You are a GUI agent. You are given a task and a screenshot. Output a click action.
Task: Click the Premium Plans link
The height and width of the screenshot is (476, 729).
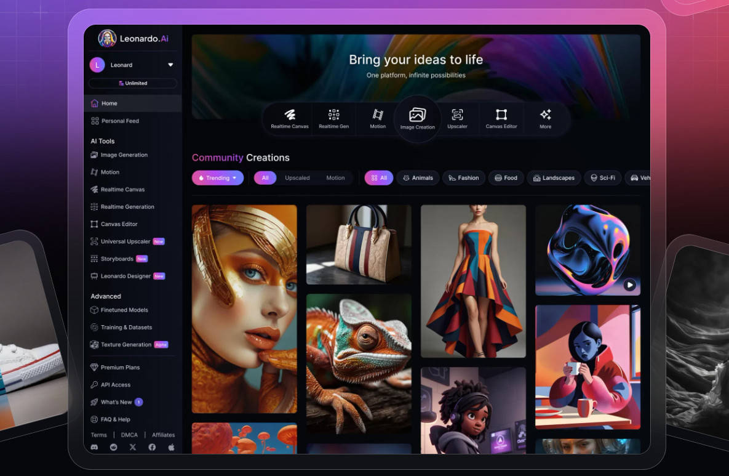point(120,367)
